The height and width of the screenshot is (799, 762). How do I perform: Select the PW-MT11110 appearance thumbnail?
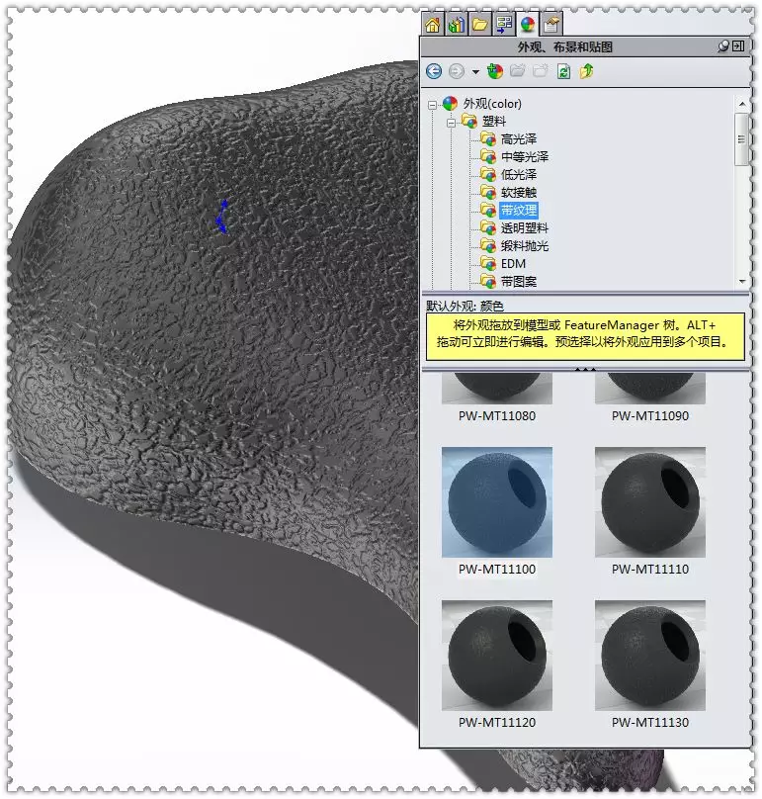(x=650, y=502)
